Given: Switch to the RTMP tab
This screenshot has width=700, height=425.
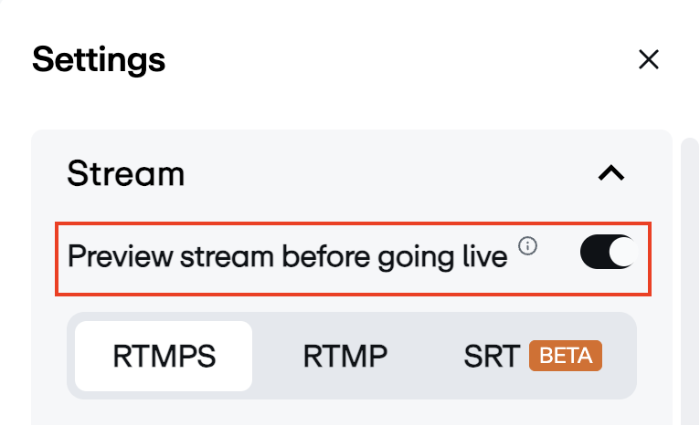Looking at the screenshot, I should click(345, 356).
